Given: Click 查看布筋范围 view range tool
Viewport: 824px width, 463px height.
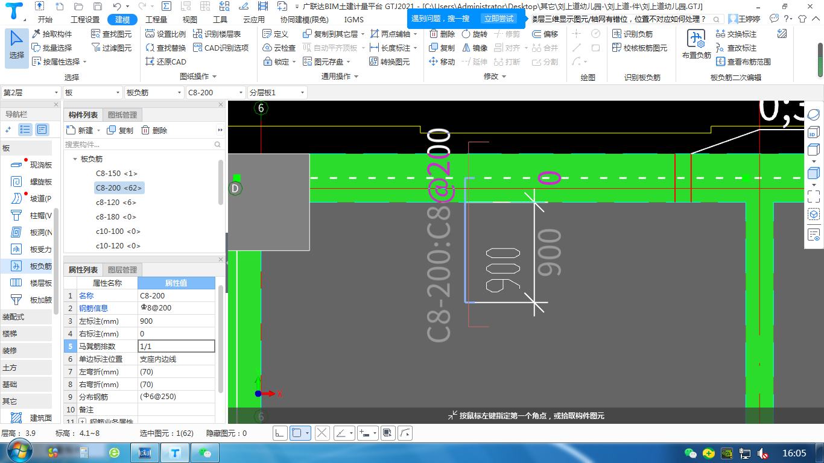Looking at the screenshot, I should (744, 61).
